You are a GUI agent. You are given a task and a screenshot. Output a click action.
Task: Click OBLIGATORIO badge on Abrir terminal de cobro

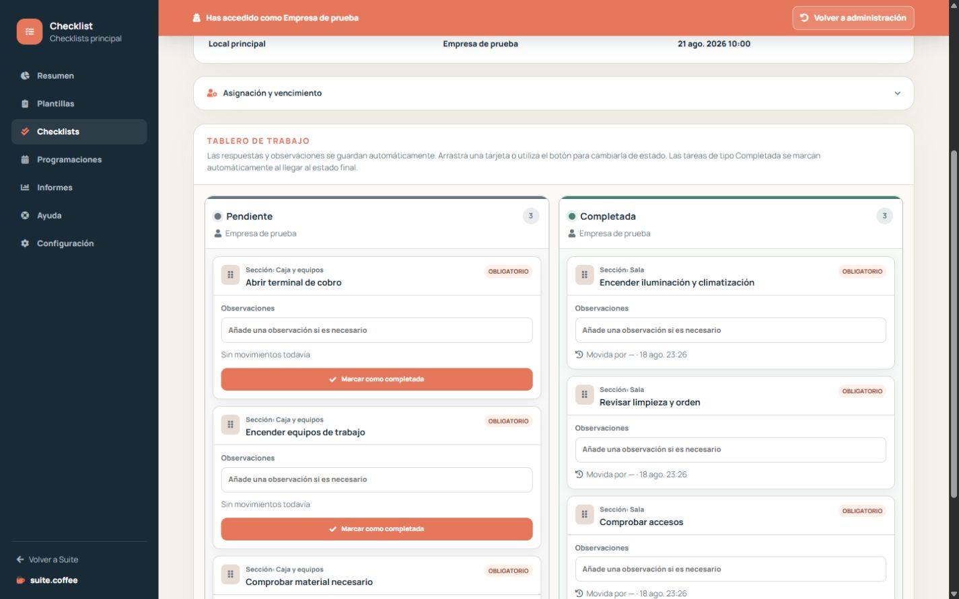tap(508, 272)
